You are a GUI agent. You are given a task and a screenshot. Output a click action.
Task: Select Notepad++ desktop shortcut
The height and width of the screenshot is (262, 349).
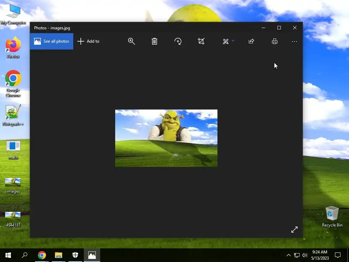click(13, 115)
